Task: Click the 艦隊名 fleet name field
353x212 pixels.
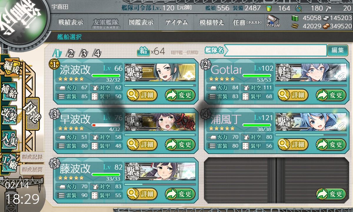Action: 275,50
